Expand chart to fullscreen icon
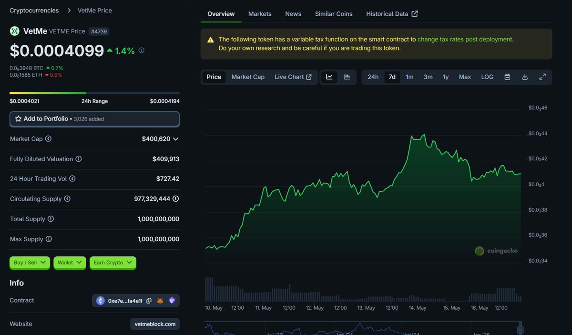This screenshot has height=335, width=572. [x=542, y=77]
